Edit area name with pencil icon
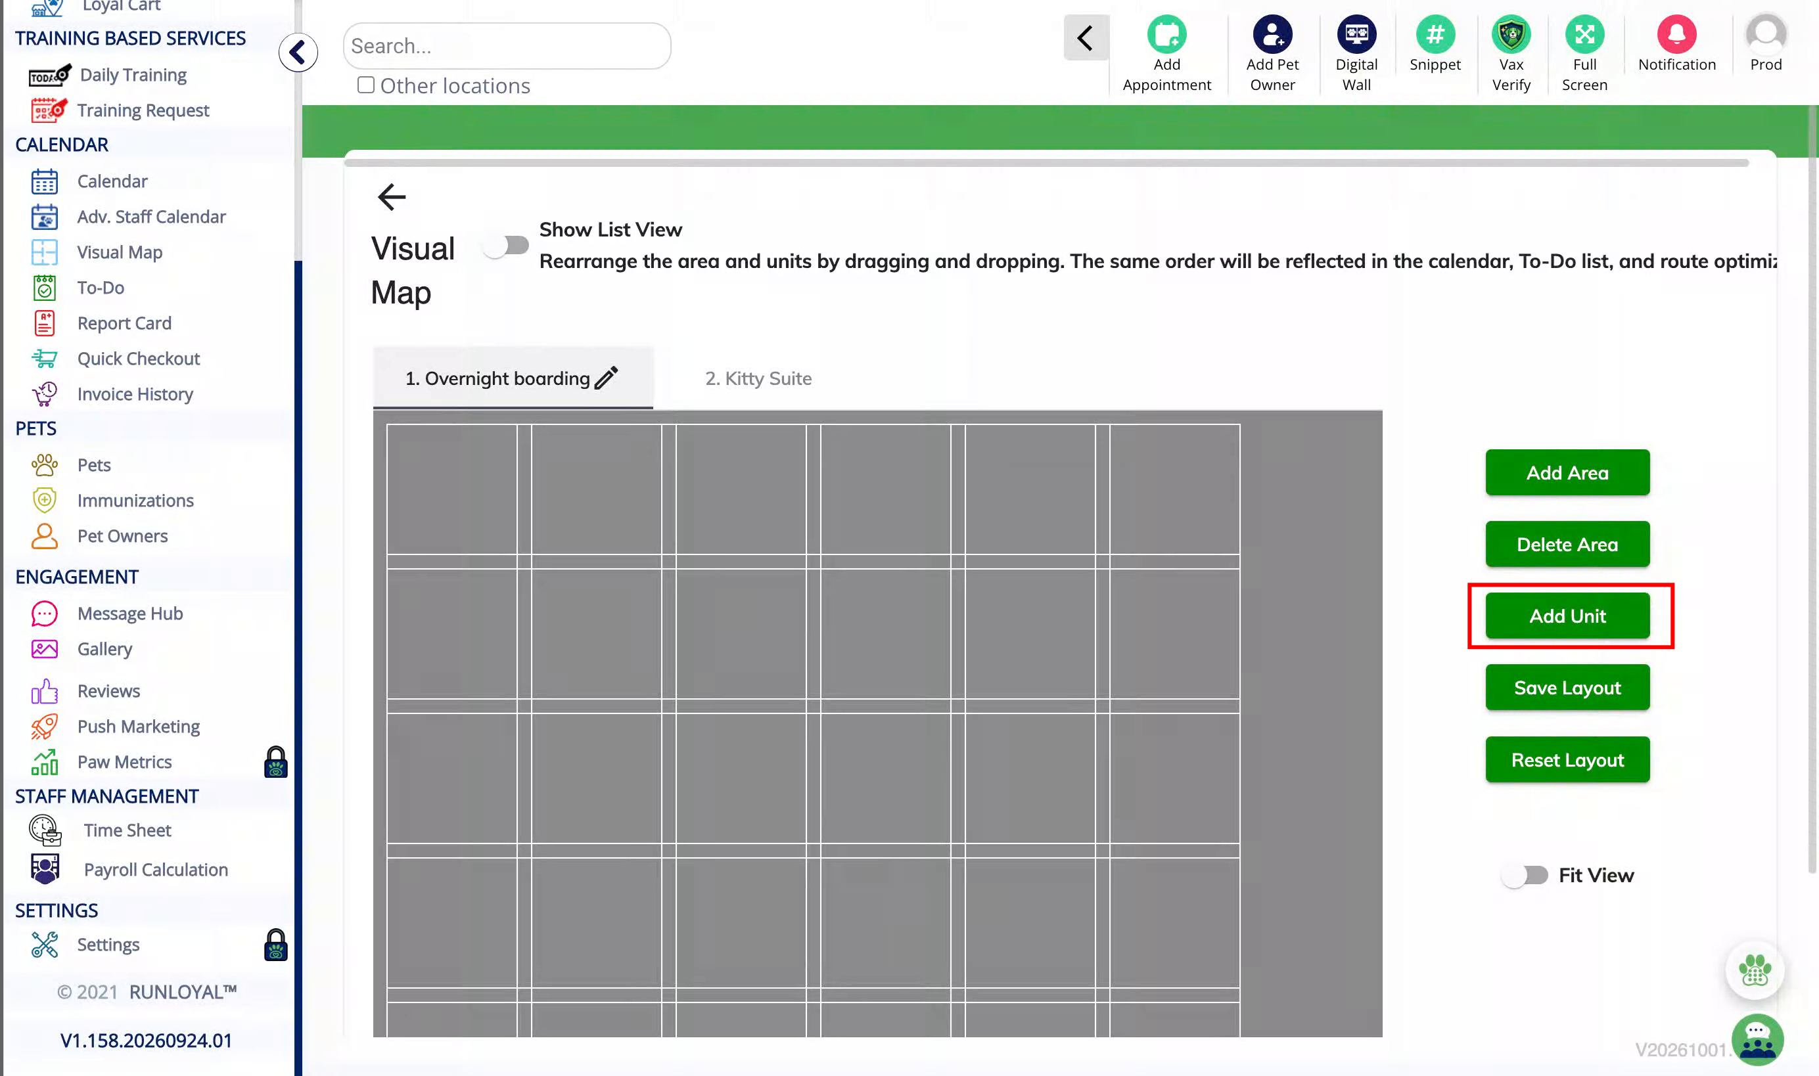 pyautogui.click(x=607, y=378)
